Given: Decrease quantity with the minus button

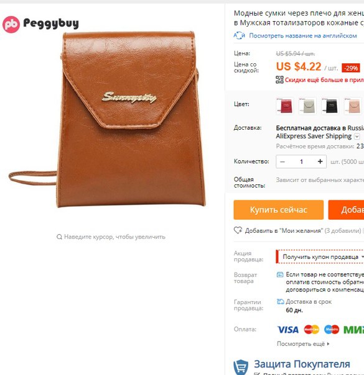Looking at the screenshot, I should pos(282,161).
